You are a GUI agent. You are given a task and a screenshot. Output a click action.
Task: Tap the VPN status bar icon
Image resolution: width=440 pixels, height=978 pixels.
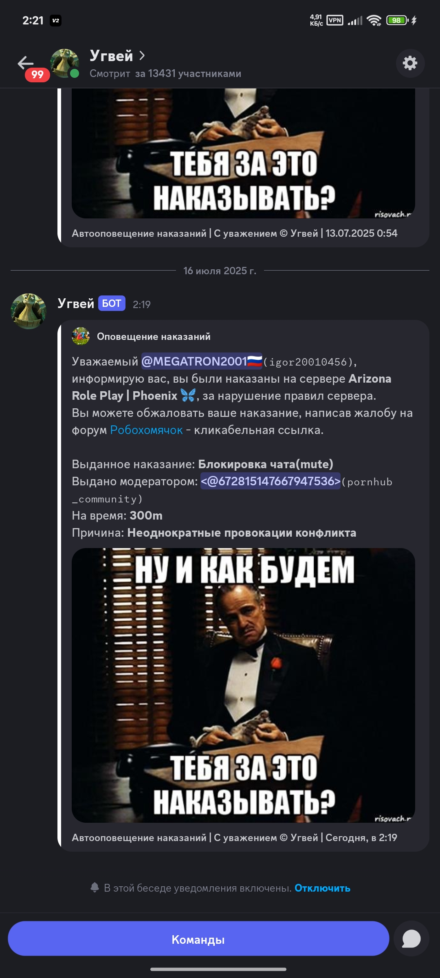[x=334, y=20]
